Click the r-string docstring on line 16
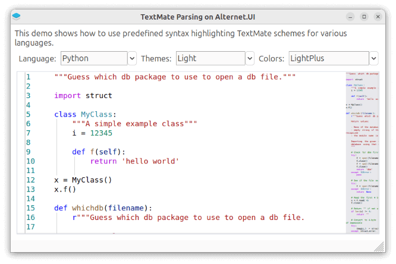396x264 pixels. pos(188,217)
